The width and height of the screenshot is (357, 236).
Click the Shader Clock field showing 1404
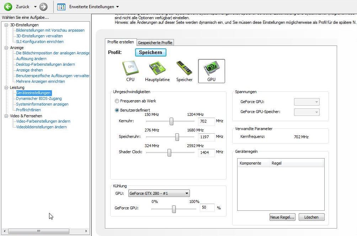click(207, 152)
